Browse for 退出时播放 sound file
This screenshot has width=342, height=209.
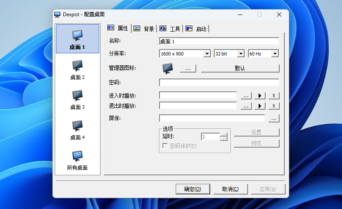point(246,106)
